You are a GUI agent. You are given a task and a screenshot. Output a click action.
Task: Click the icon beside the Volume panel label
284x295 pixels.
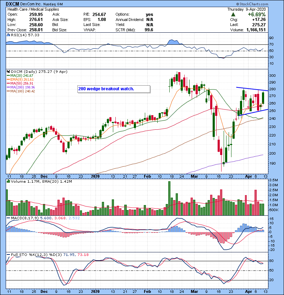[8, 181]
